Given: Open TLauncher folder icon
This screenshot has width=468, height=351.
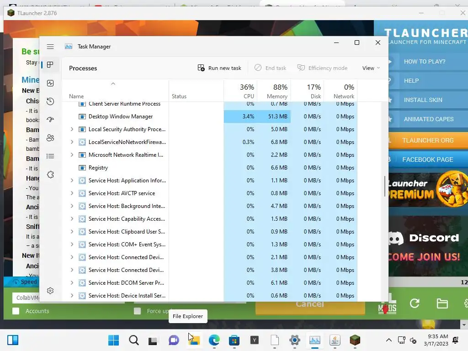Looking at the screenshot, I should 442,303.
